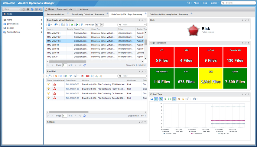
Task: Open the admin user dropdown
Action: (x=215, y=3)
